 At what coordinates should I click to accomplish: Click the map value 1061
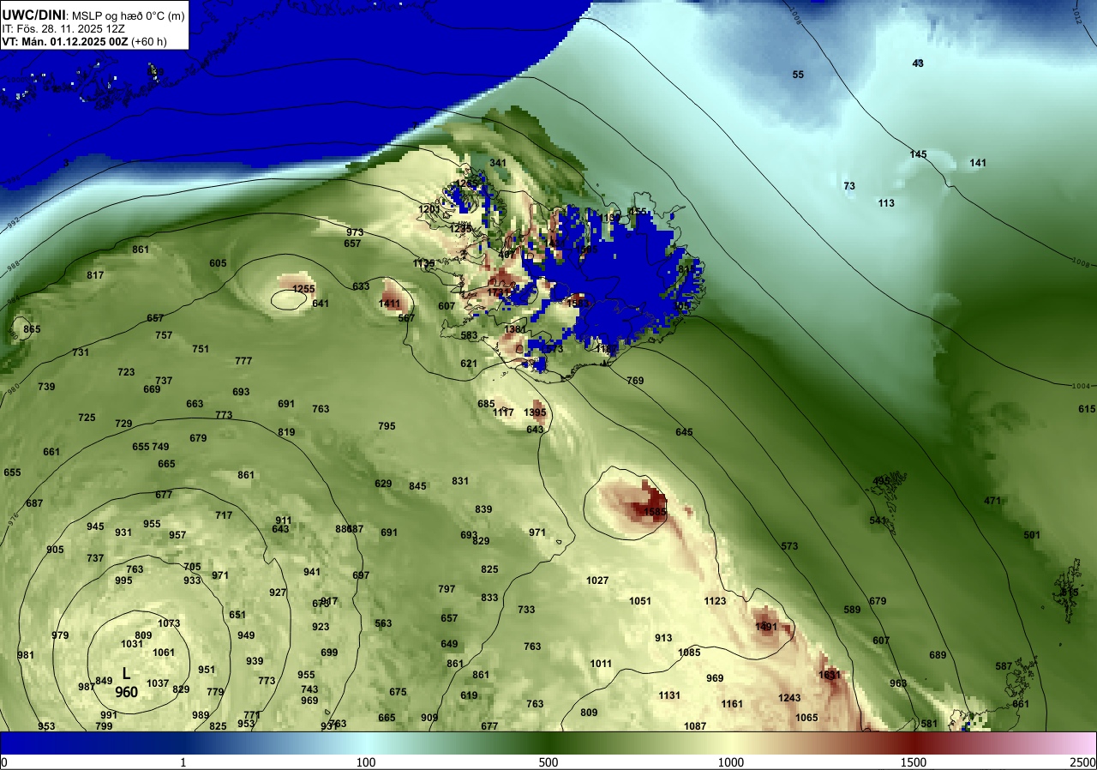[x=164, y=653]
